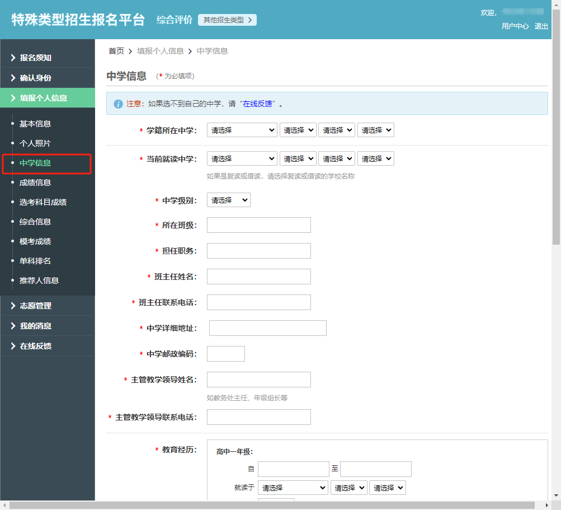The height and width of the screenshot is (510, 561).
Task: Click scroll right arrow at bottom
Action: (546, 506)
